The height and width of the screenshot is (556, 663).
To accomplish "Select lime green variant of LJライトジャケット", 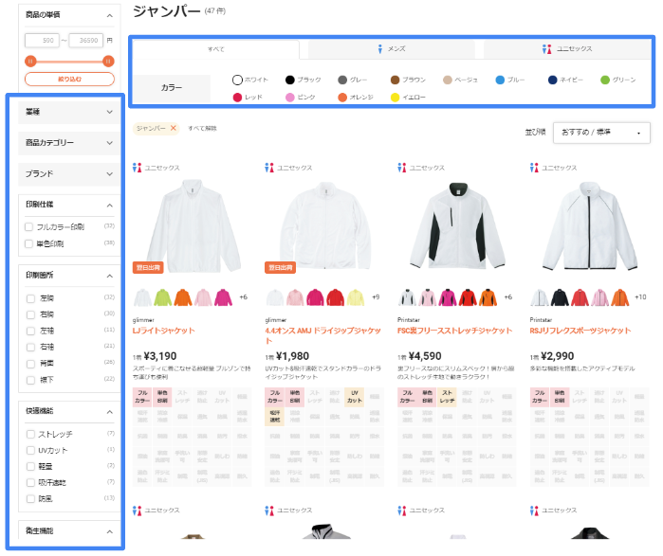I will coord(163,297).
